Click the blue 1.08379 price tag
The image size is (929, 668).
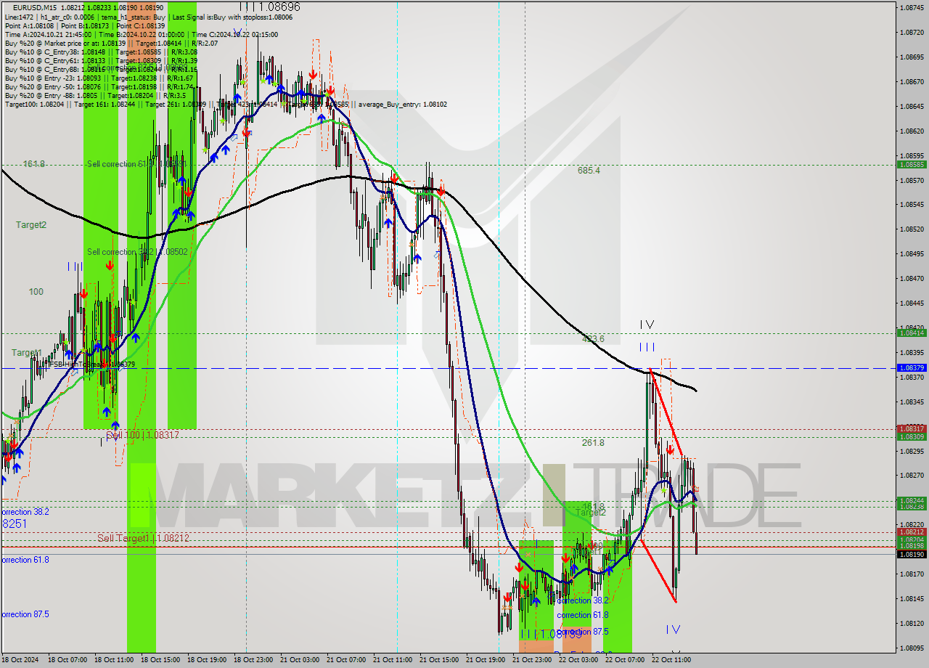click(x=912, y=367)
